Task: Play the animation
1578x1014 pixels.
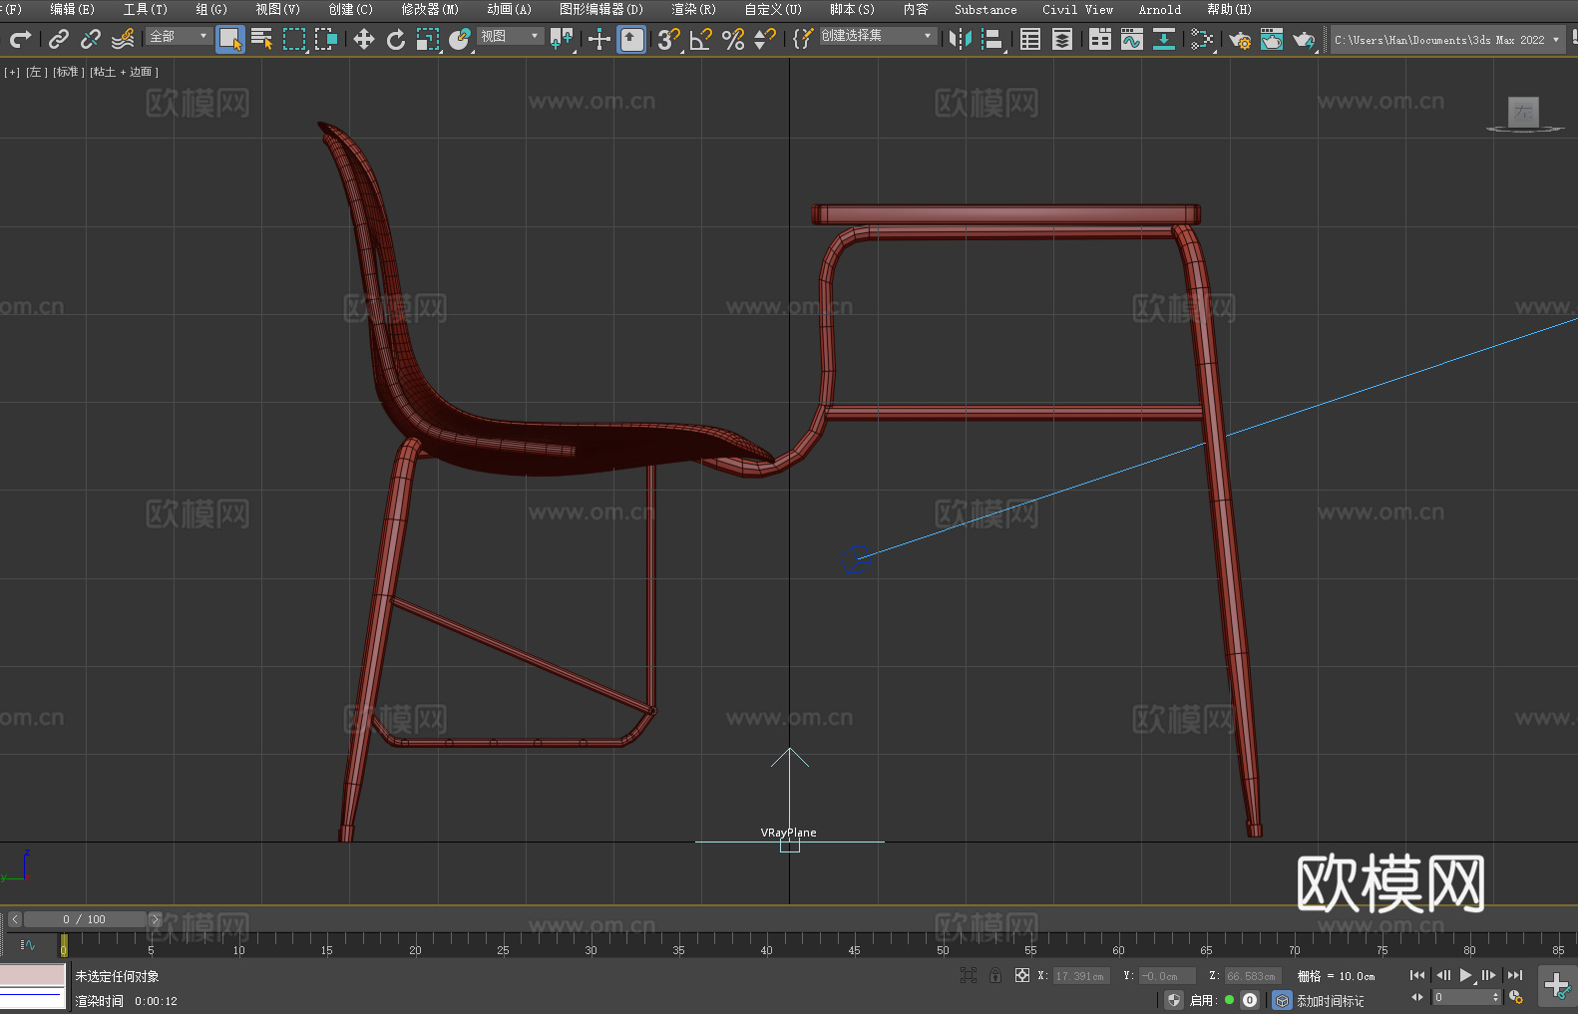Action: (1465, 975)
